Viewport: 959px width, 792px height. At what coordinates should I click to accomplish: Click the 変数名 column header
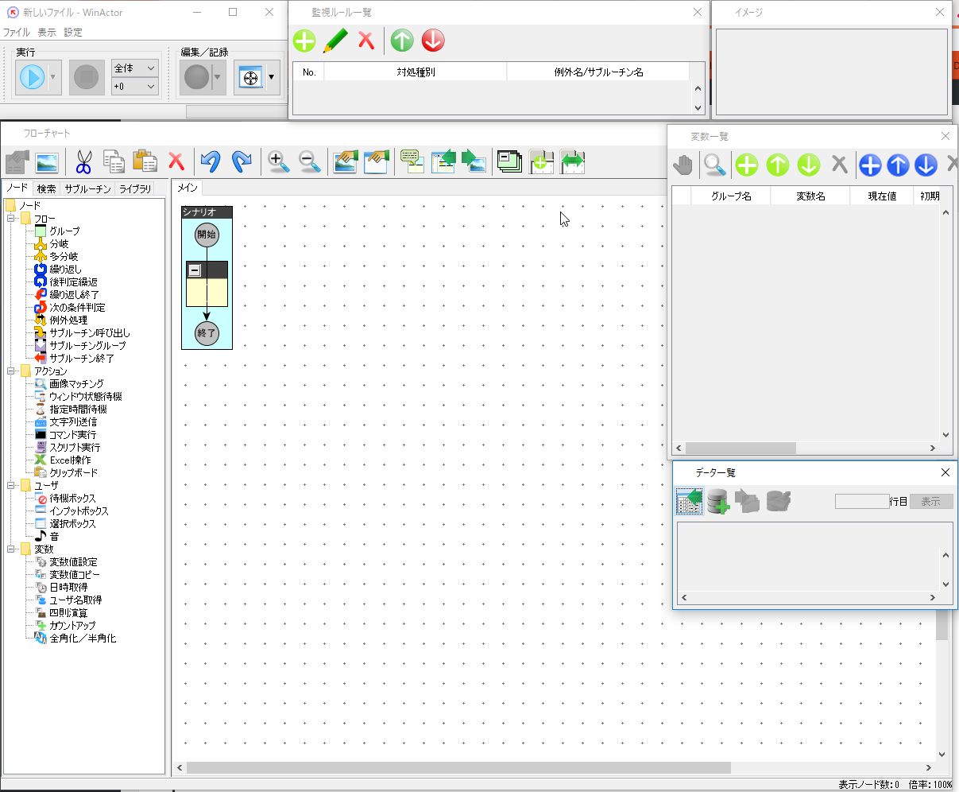coord(810,196)
